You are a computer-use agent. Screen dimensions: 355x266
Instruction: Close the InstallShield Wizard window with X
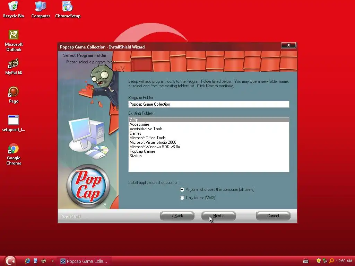coord(288,45)
